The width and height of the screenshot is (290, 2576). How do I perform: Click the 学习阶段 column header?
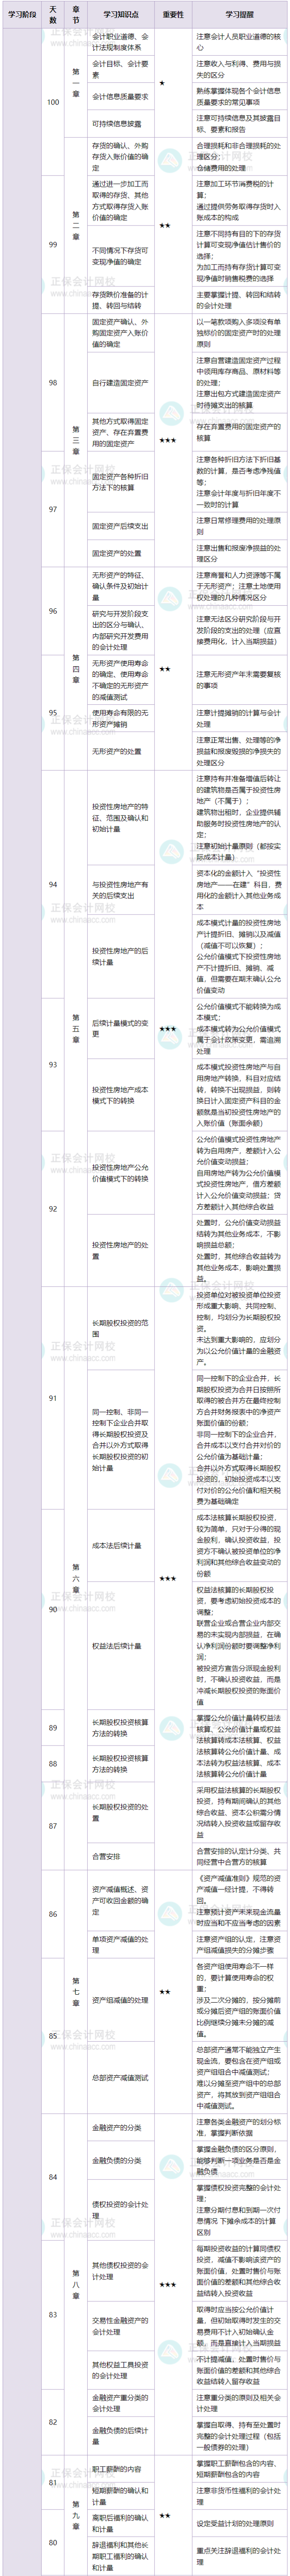click(x=21, y=14)
